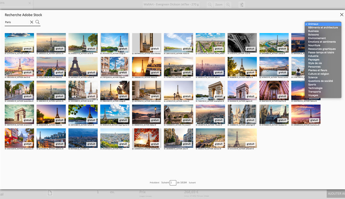Screen dimensions: 345x199
Task: Select the checked 'Animaux' option
Action: tap(313, 24)
